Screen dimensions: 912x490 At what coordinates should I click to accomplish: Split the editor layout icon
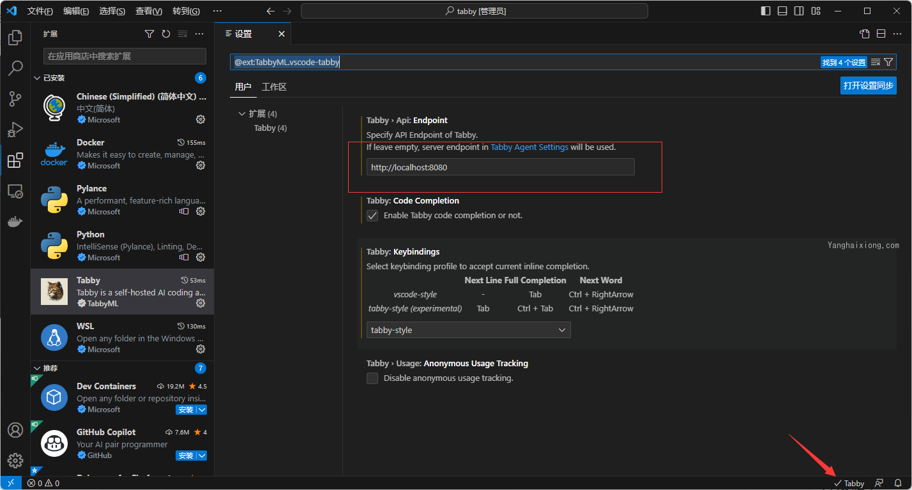(x=881, y=34)
